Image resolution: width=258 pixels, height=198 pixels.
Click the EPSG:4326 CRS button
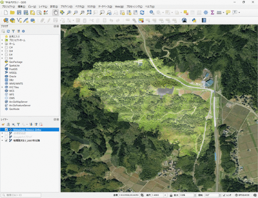(x=242, y=195)
